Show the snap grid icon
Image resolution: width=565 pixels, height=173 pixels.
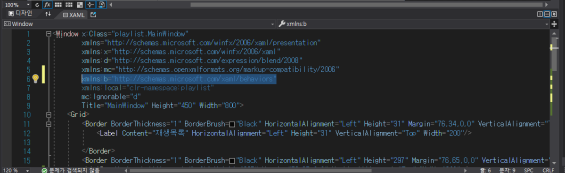click(x=58, y=5)
